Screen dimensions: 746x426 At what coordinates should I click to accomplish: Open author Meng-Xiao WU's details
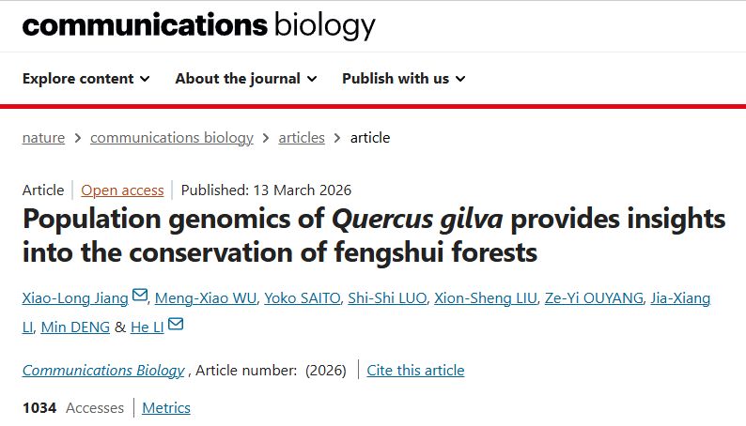pos(205,298)
